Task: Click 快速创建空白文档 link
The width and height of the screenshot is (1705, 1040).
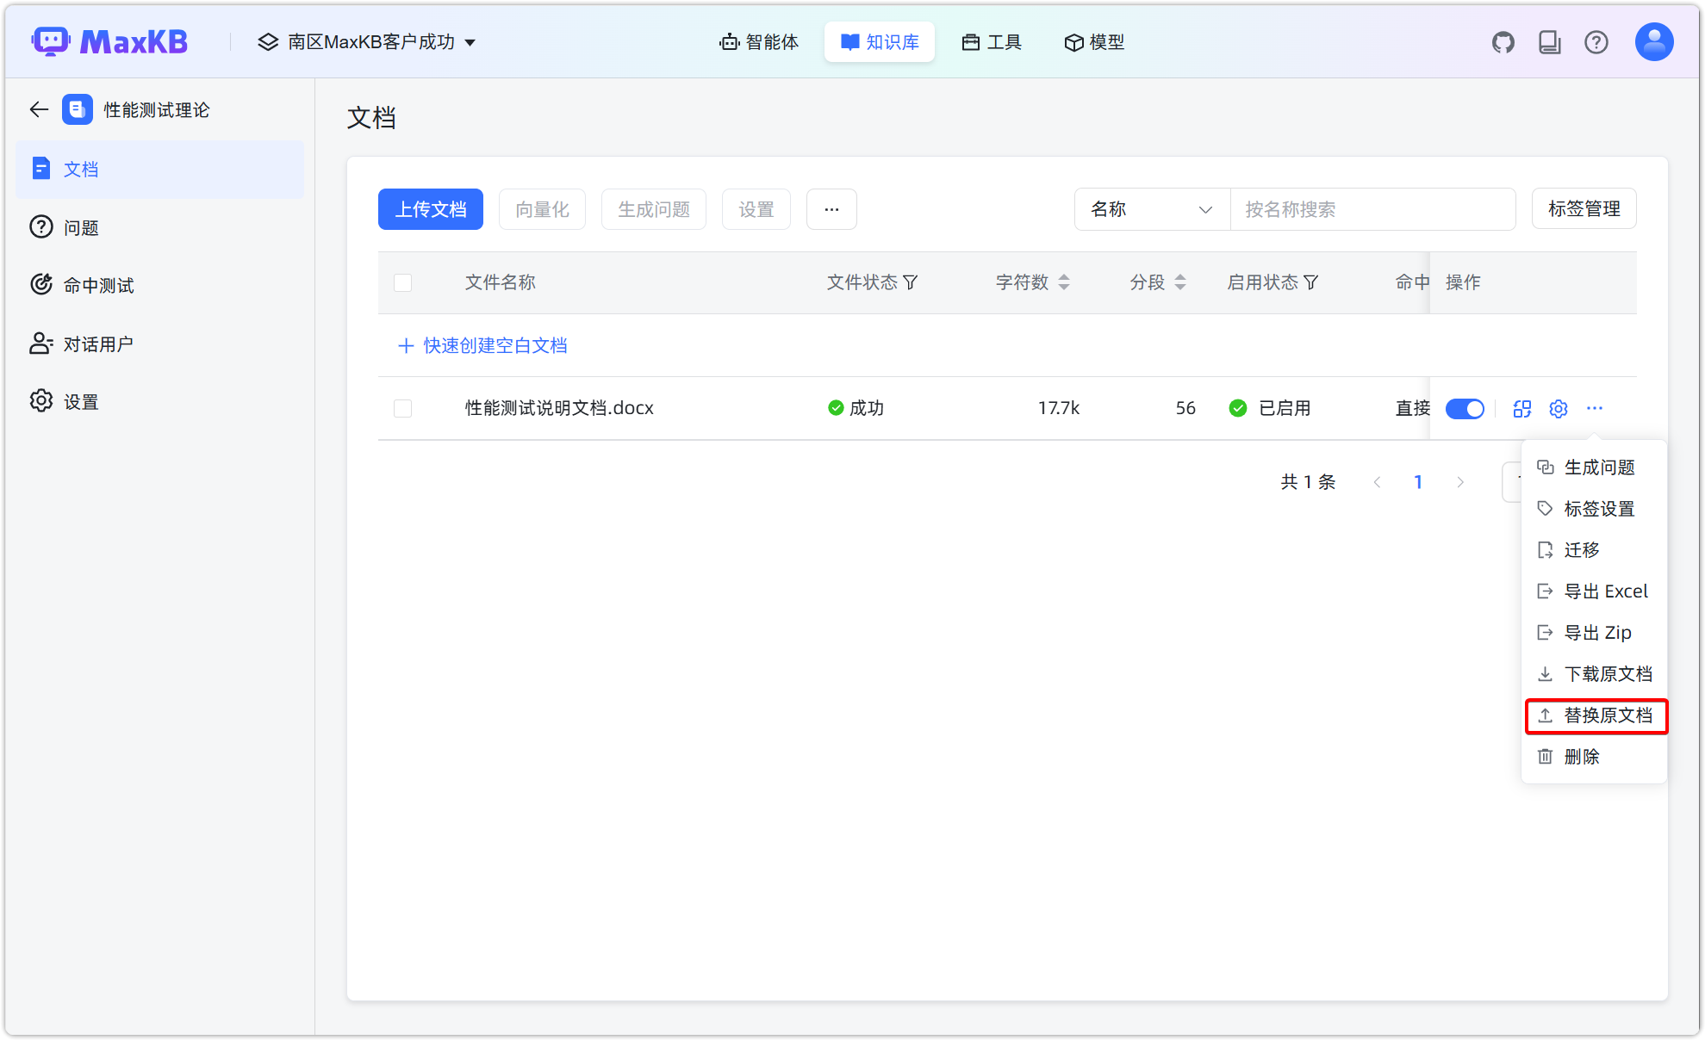Action: click(482, 345)
